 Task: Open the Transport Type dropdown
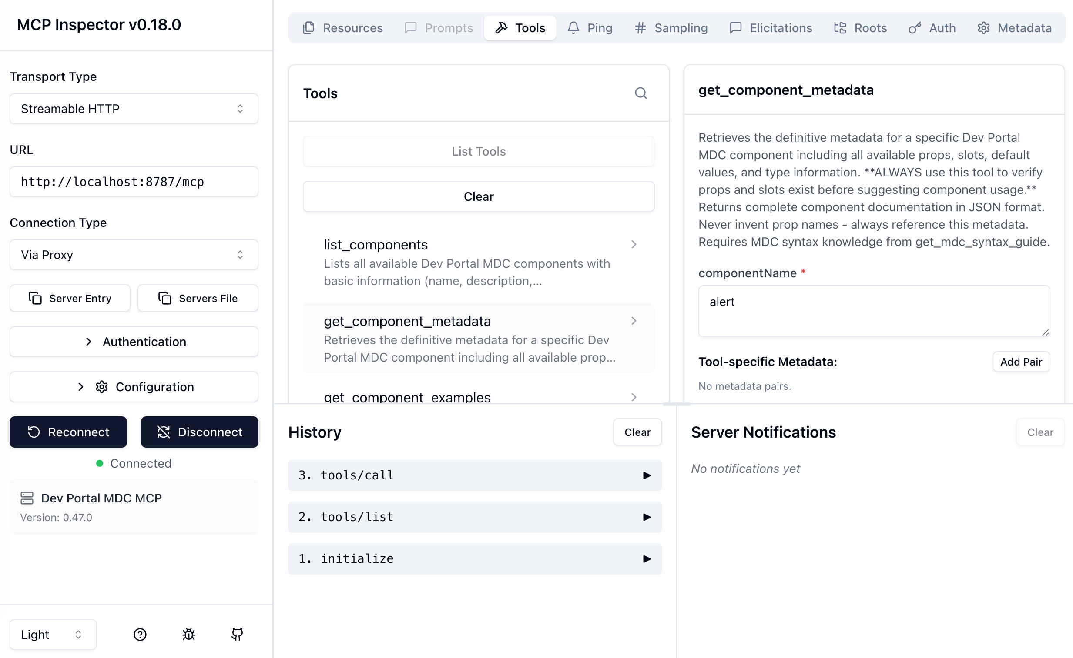coord(134,108)
